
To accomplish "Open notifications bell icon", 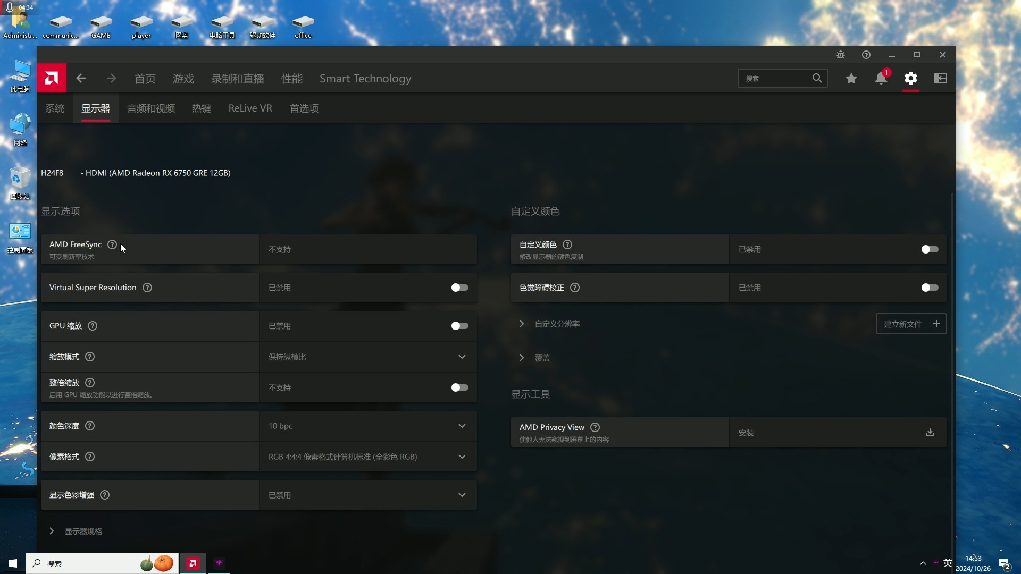I will 881,78.
